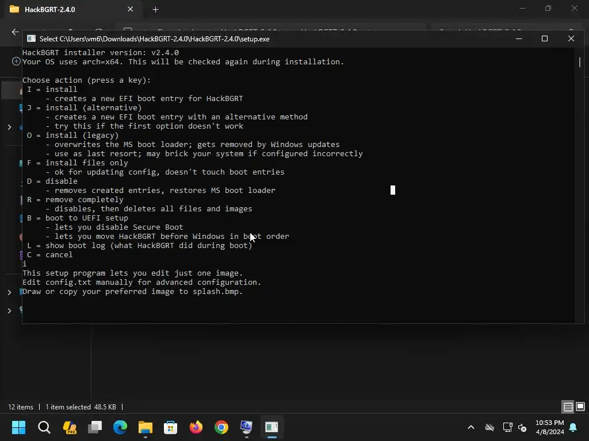Click "Draw or copy your preferred image" line
This screenshot has width=589, height=441.
point(133,291)
